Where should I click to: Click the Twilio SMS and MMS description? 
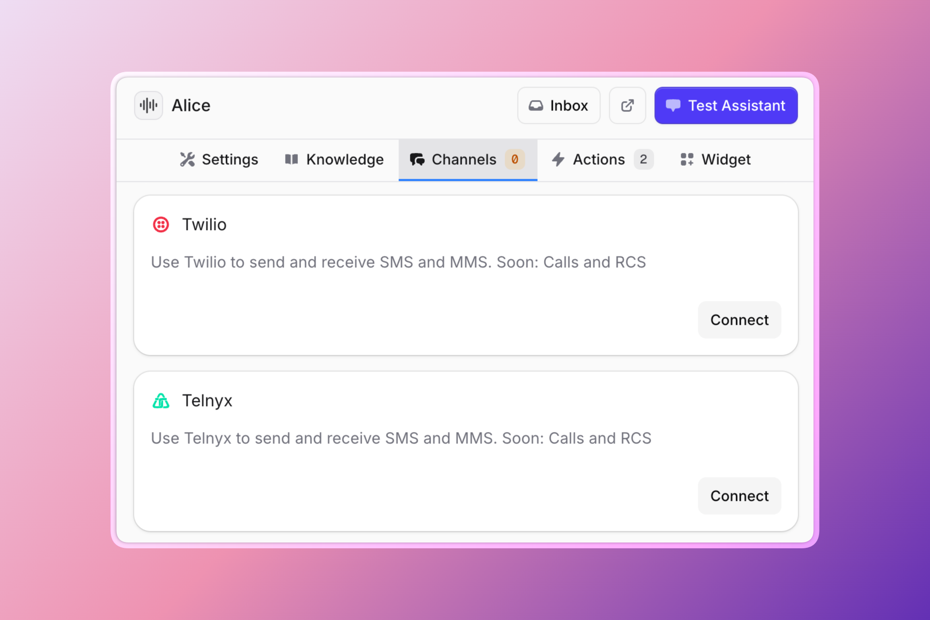tap(398, 262)
